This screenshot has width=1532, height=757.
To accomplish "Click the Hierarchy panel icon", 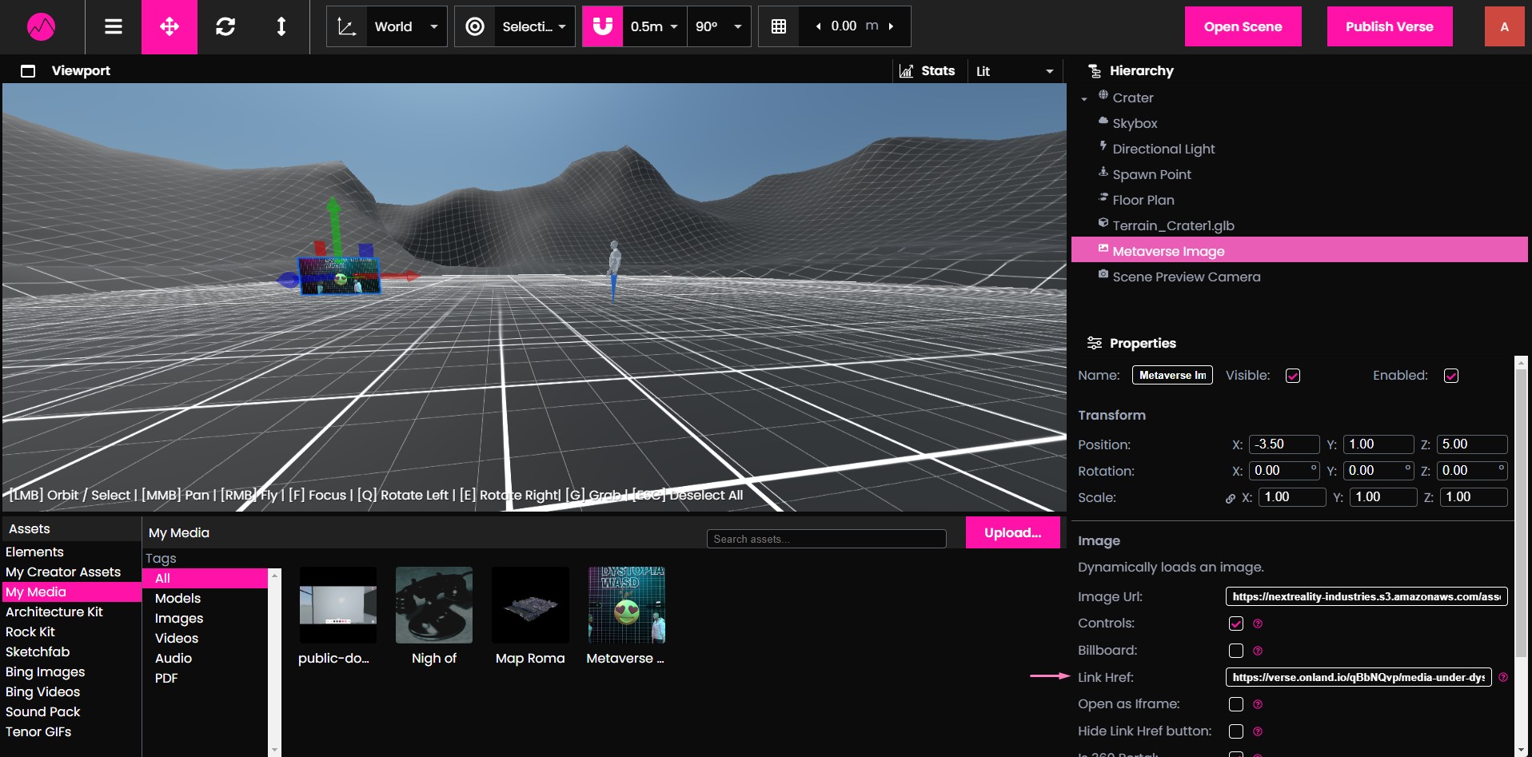I will (1095, 71).
